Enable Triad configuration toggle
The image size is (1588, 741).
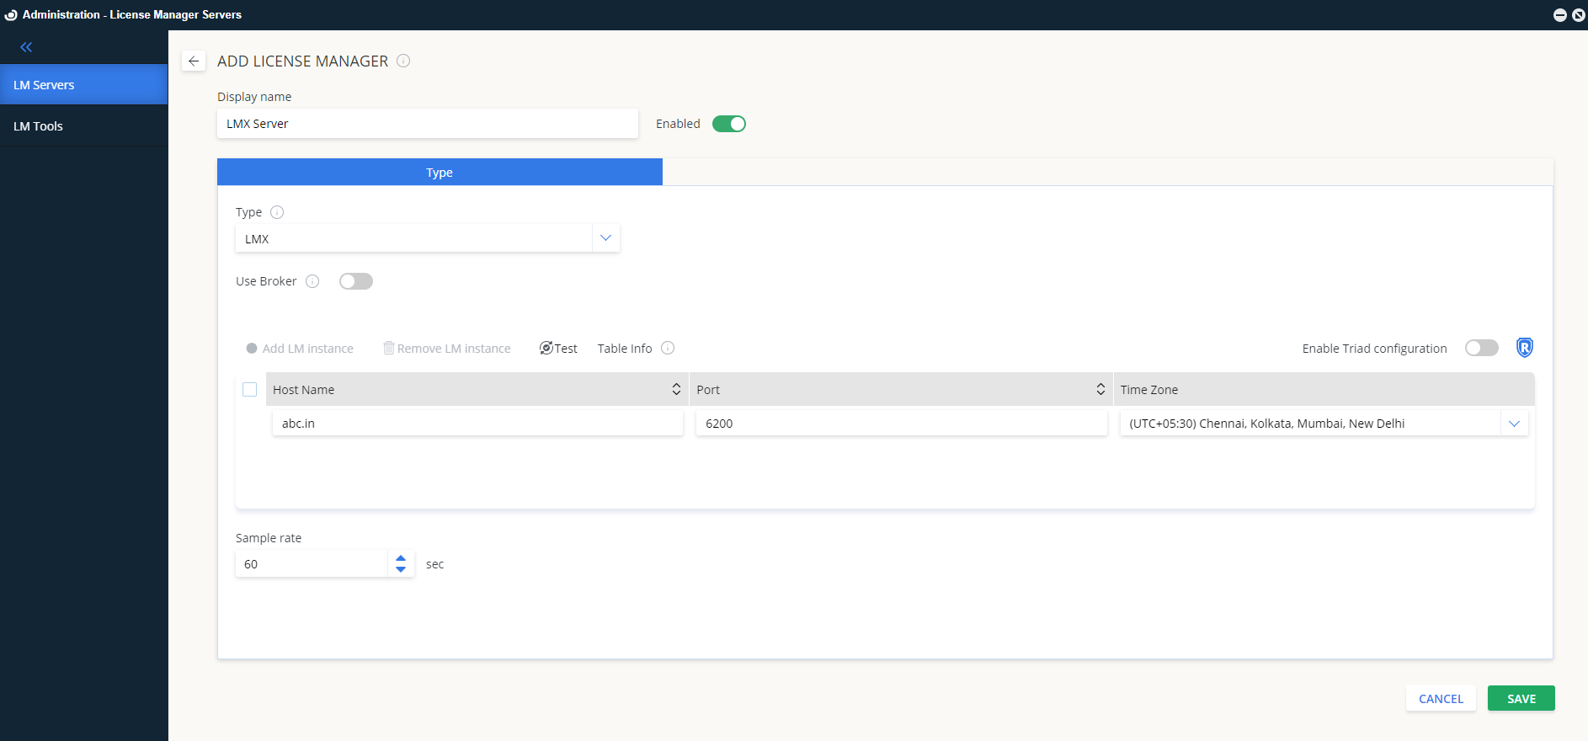pos(1481,348)
